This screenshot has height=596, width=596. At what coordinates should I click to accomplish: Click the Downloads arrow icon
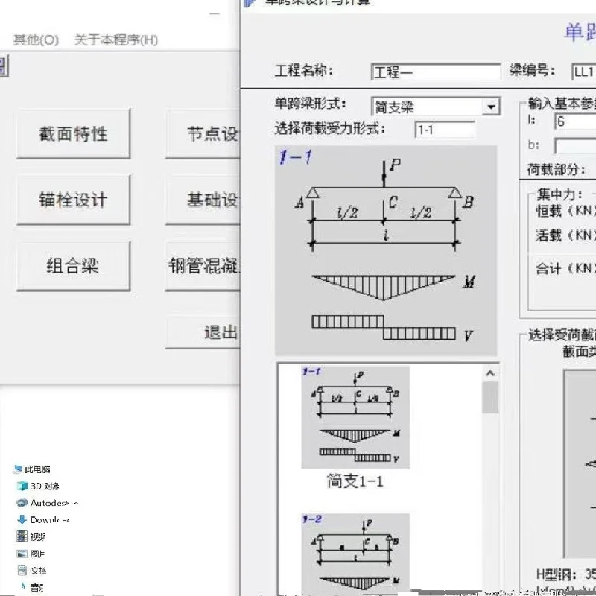pos(22,519)
